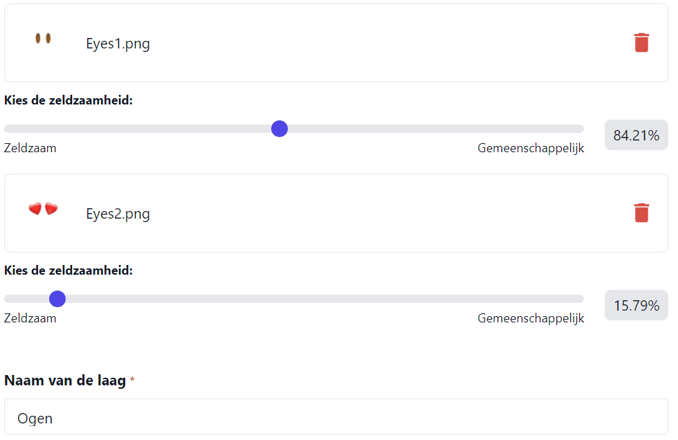Click the Eyes1.png rarity slider handle
This screenshot has width=678, height=440.
[x=280, y=129]
